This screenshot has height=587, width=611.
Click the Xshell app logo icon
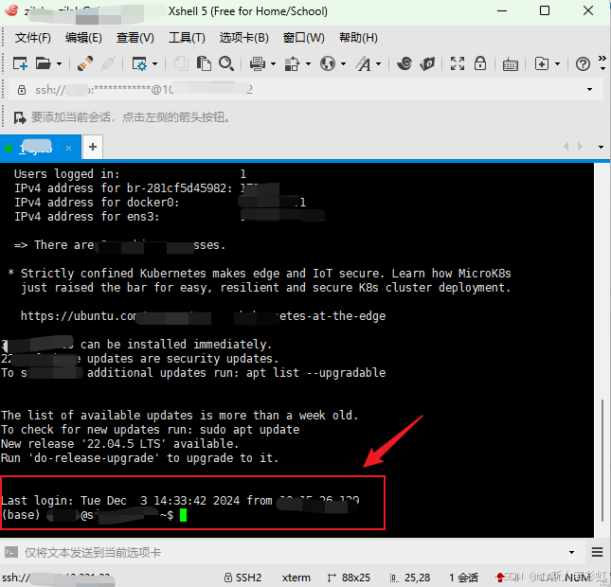coord(11,10)
